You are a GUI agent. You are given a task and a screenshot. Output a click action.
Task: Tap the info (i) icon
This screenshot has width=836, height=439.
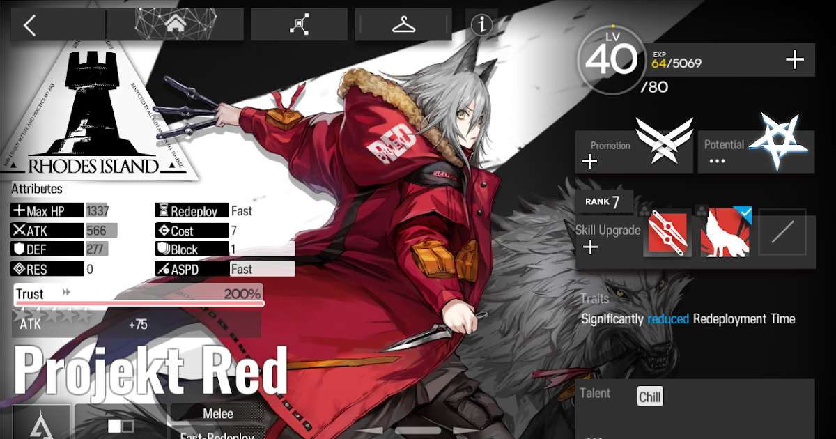click(481, 23)
